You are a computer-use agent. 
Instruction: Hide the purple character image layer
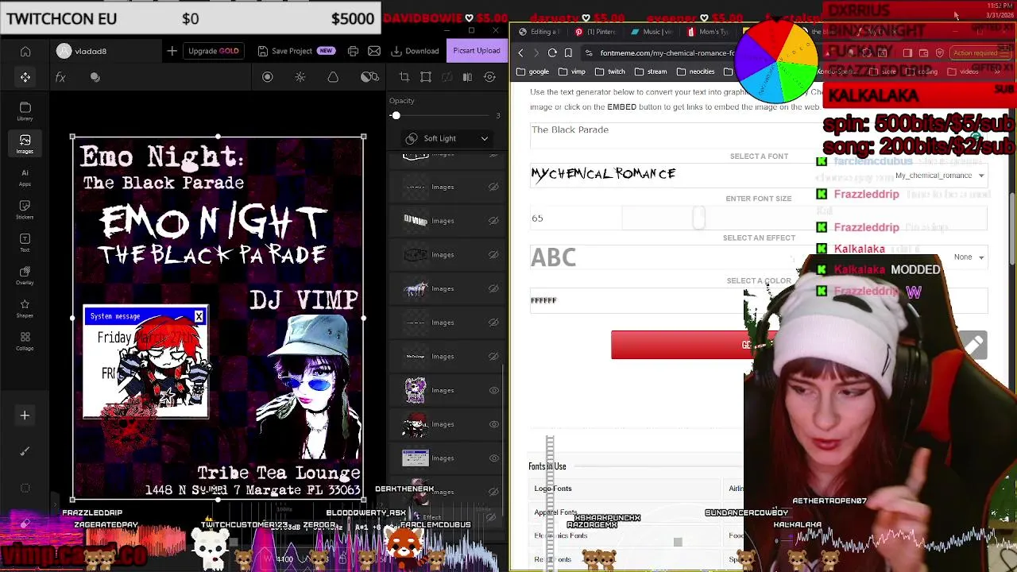tap(493, 390)
